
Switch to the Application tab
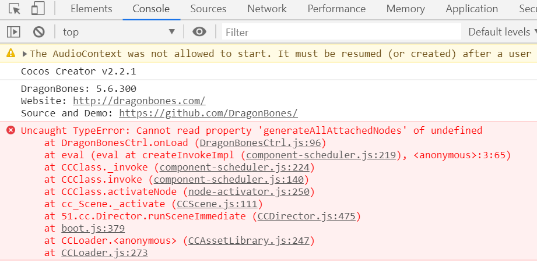472,9
